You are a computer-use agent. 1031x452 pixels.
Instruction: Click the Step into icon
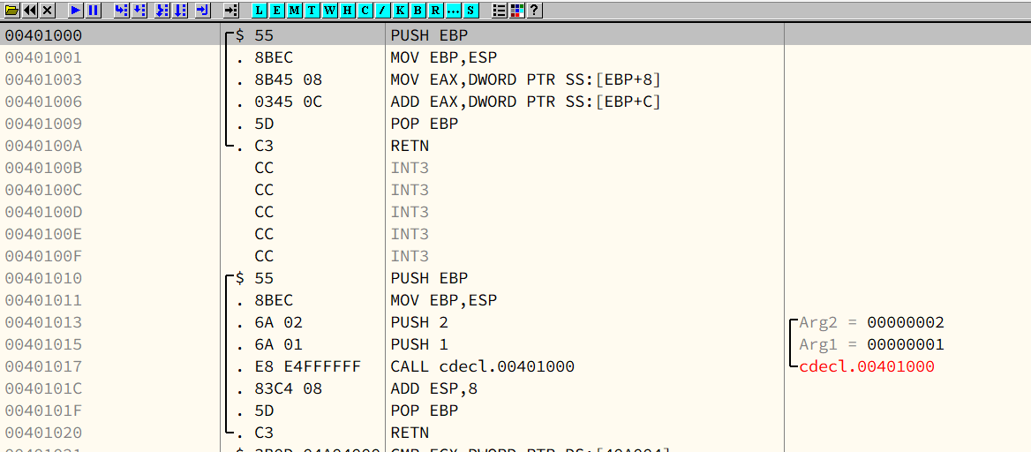(122, 11)
